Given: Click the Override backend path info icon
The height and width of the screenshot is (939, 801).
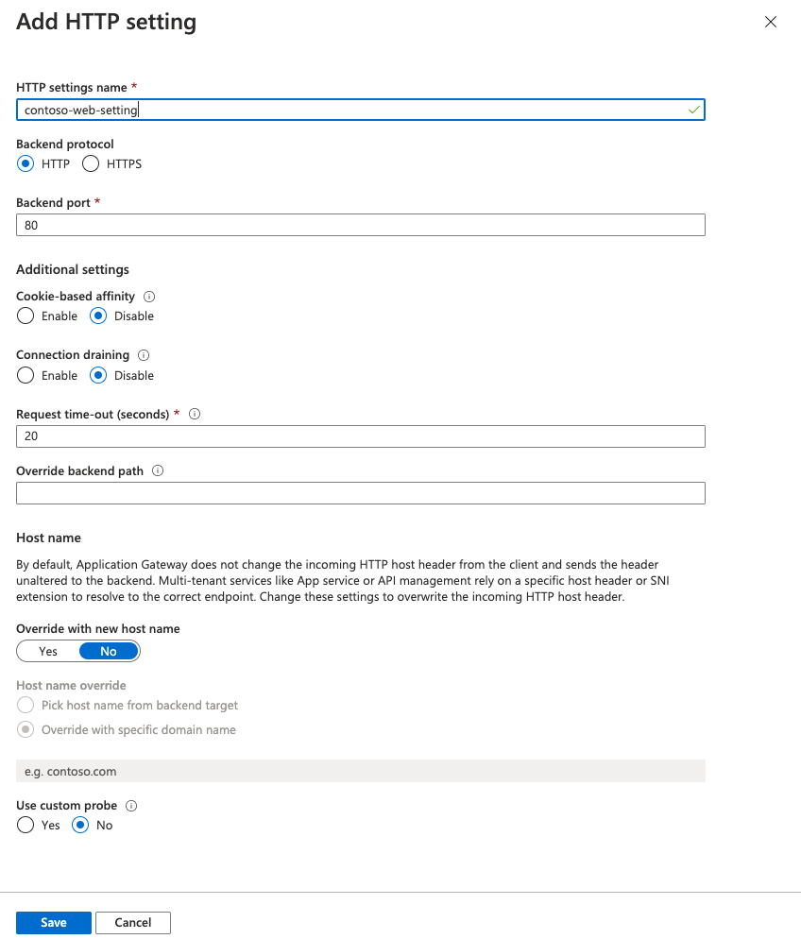Looking at the screenshot, I should [157, 470].
